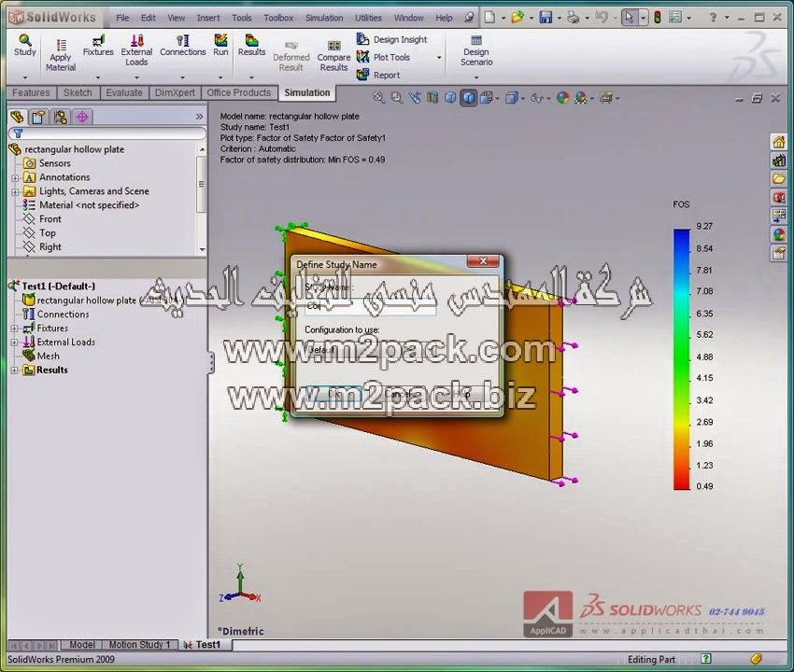Open the Simulation menu

point(324,18)
